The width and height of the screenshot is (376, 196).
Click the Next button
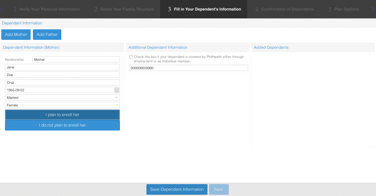(219, 189)
